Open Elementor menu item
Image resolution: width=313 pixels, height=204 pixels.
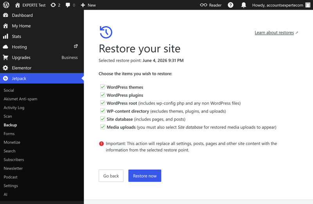point(42,68)
